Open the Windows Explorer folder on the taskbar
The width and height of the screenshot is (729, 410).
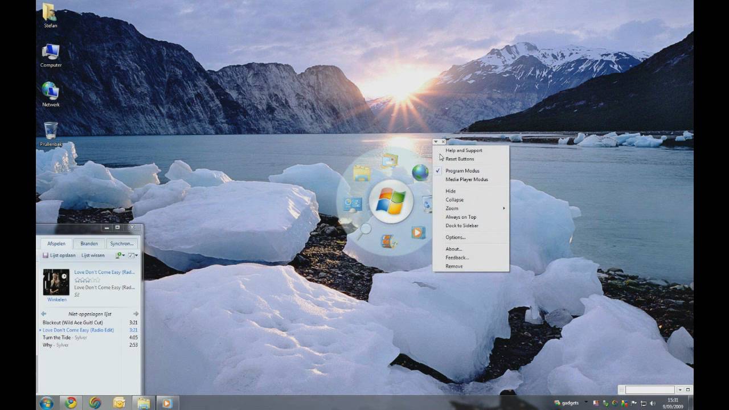point(144,403)
